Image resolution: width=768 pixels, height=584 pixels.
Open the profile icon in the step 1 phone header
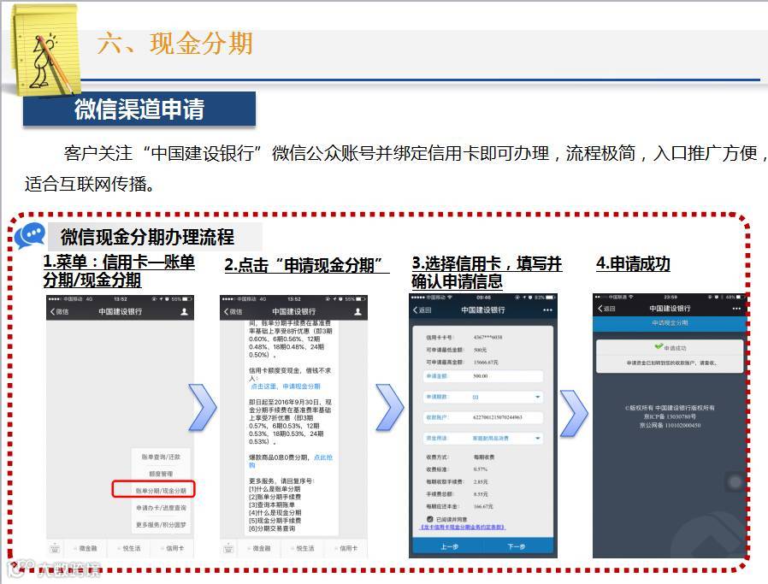tap(184, 311)
